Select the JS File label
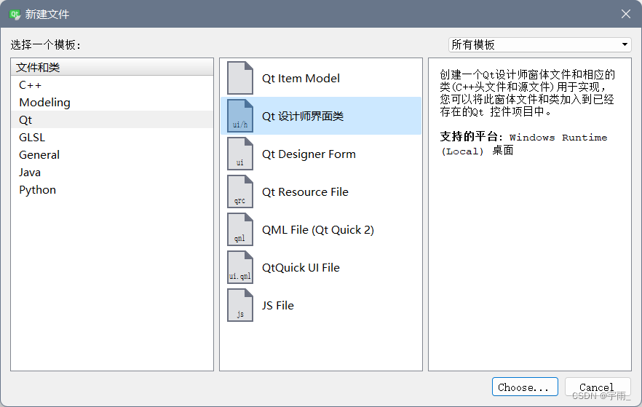The width and height of the screenshot is (642, 407). coord(277,306)
